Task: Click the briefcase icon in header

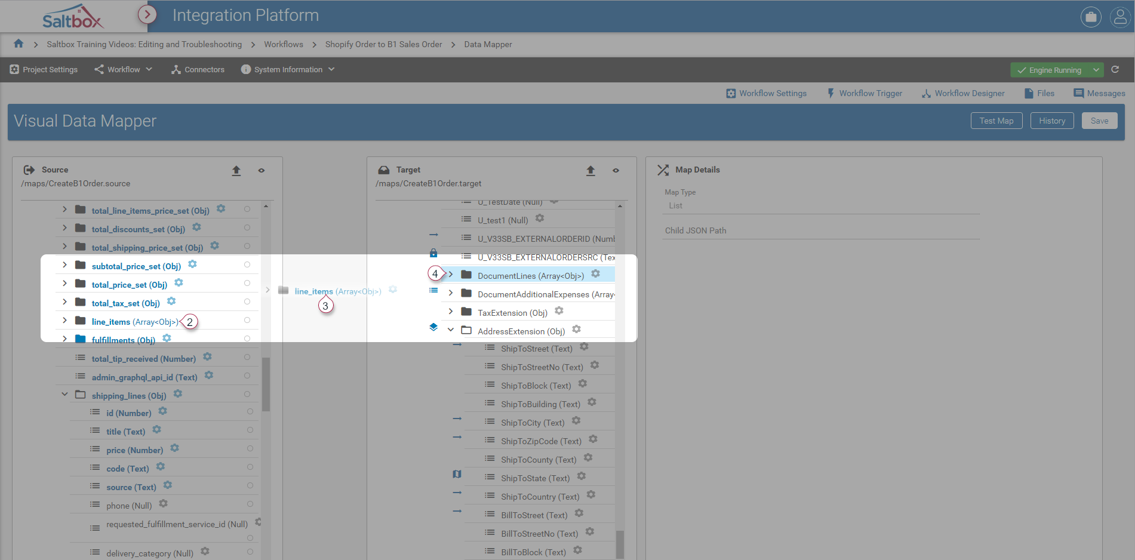Action: click(x=1091, y=17)
